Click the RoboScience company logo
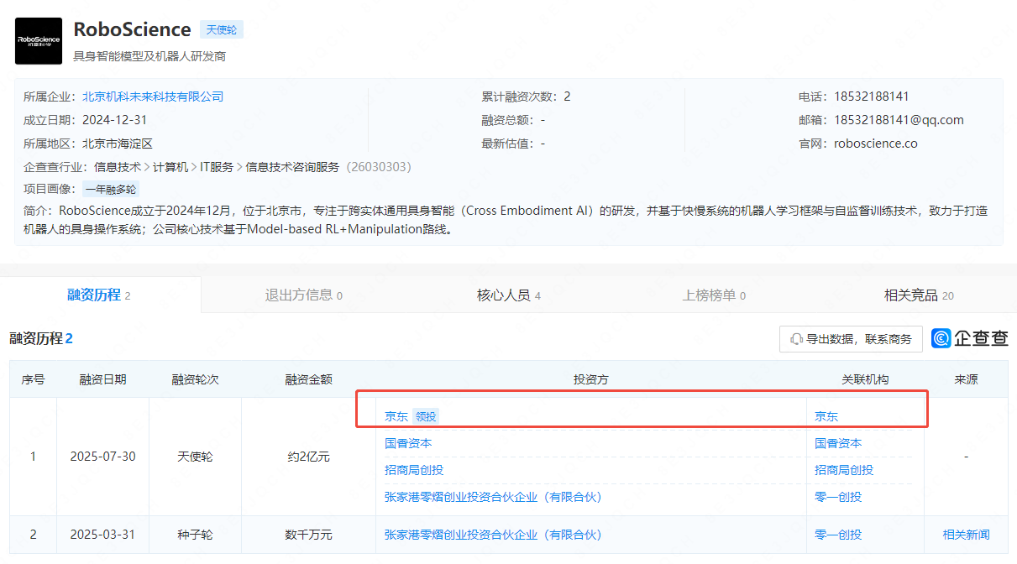 pos(39,41)
